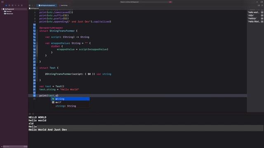Click the capitalized property in code
This screenshot has width=264, height=148.
[x=101, y=22]
